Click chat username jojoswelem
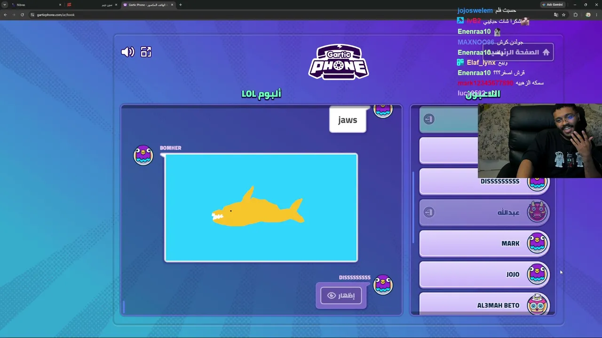This screenshot has width=602, height=338. (475, 10)
